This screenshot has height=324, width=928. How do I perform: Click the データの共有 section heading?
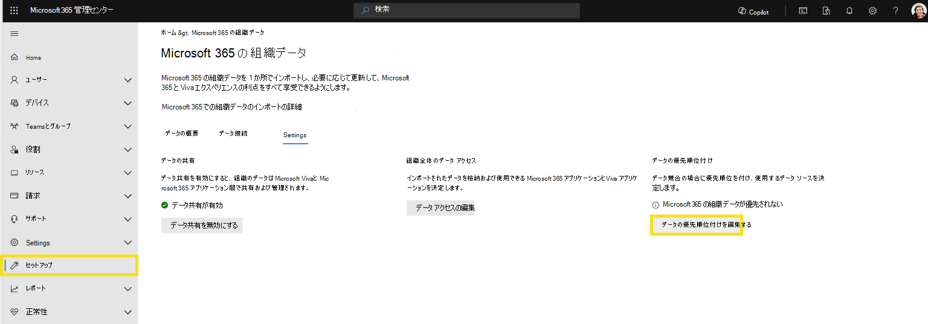tap(178, 161)
